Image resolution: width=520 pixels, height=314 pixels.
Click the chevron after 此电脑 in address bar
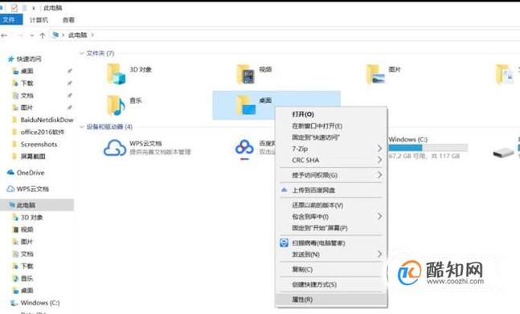(x=92, y=35)
